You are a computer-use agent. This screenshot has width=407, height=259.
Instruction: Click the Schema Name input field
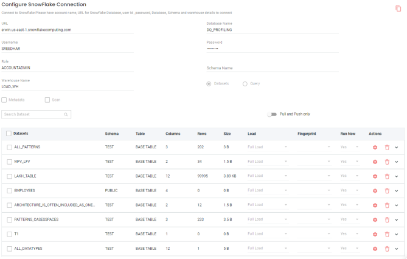click(272, 68)
